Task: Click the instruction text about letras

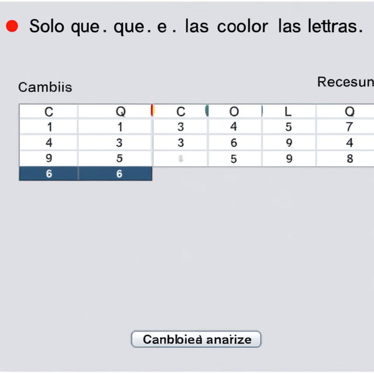Action: [196, 26]
